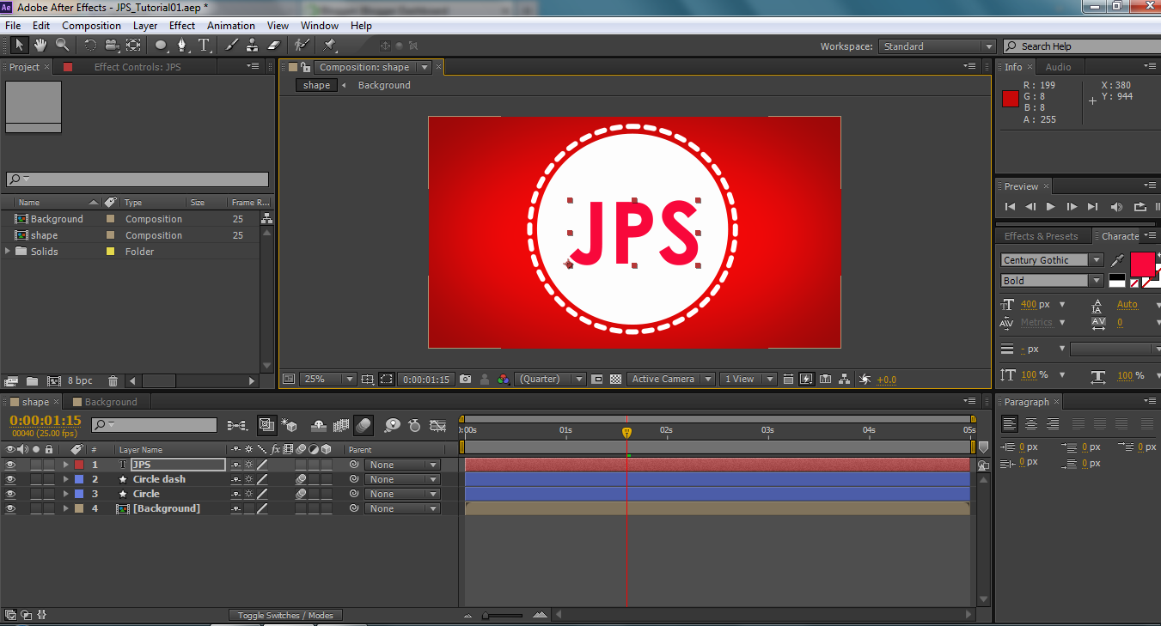Open JPS layer Parent None dropdown

[402, 465]
